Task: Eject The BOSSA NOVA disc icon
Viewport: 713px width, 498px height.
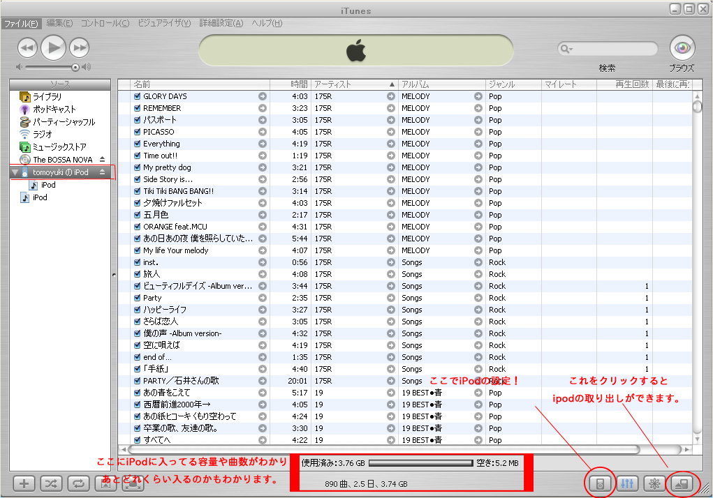Action: [x=103, y=159]
